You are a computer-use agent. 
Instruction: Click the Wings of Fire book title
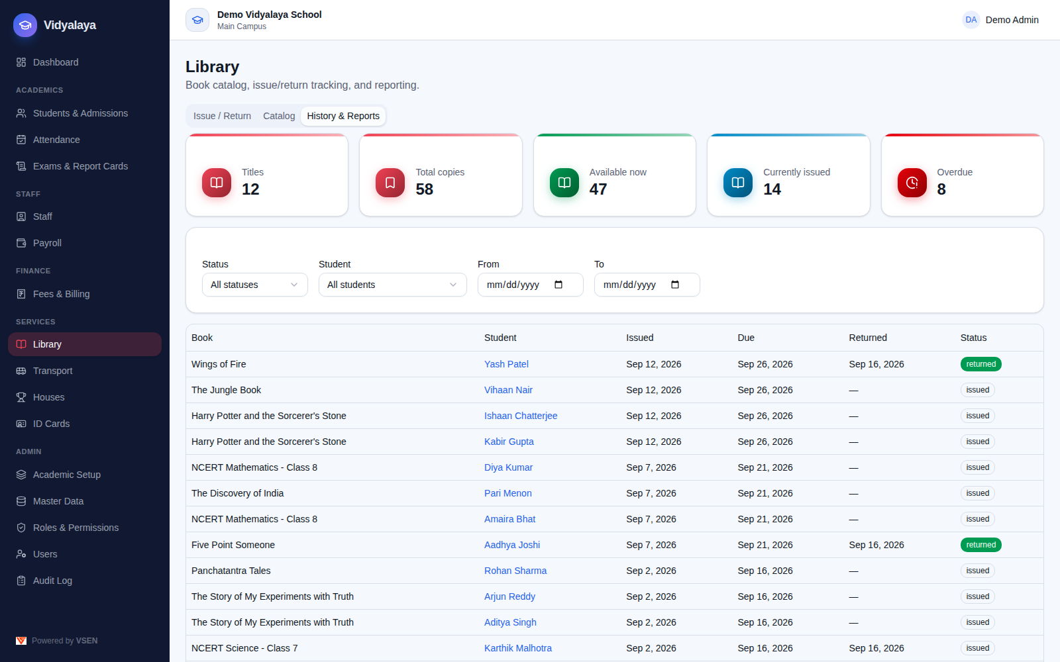219,364
